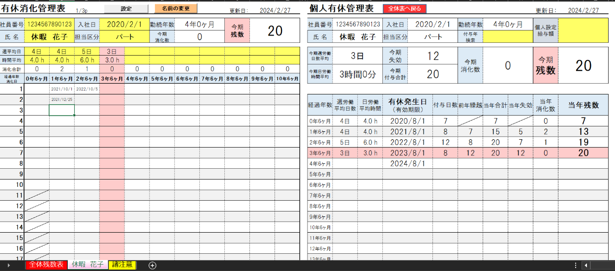
Task: Click the horizontal scrollbar left arrow
Action: [585, 265]
